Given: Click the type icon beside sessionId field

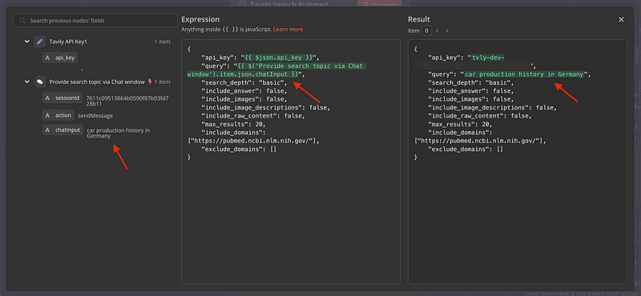Looking at the screenshot, I should 47,98.
